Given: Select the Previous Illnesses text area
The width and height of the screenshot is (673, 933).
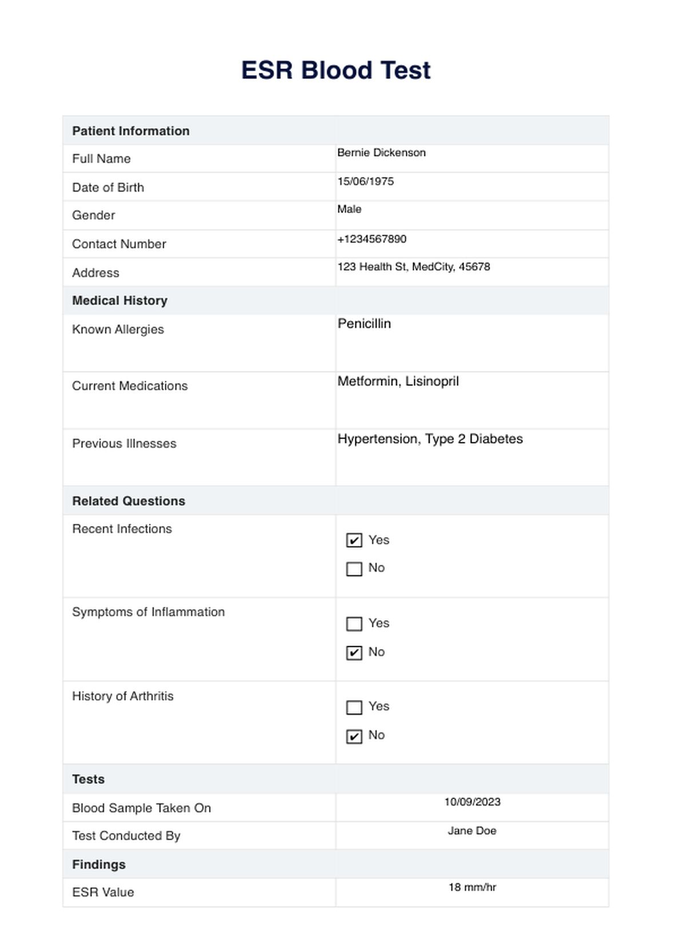Looking at the screenshot, I should coord(472,457).
